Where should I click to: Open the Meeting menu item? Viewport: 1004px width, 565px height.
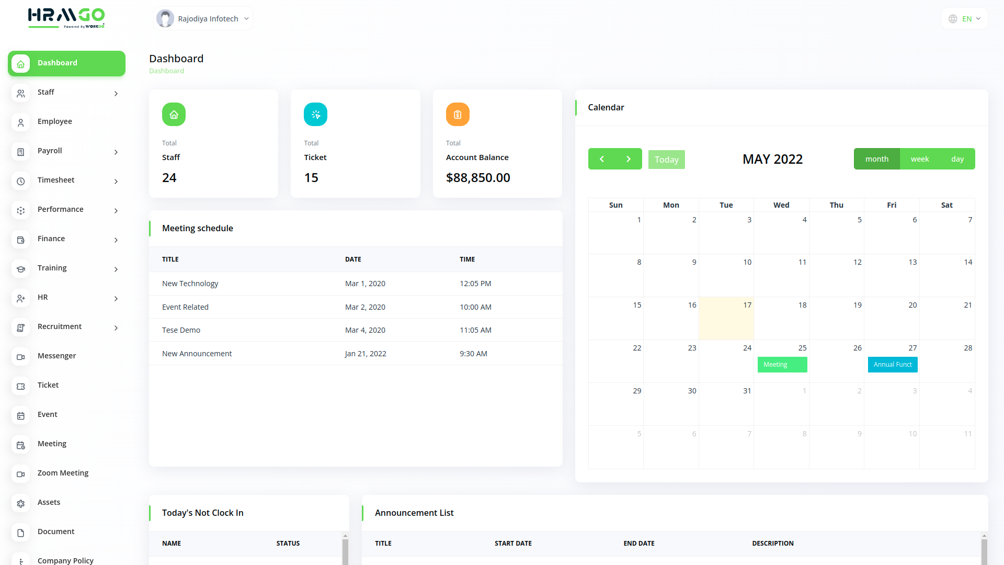coord(52,444)
